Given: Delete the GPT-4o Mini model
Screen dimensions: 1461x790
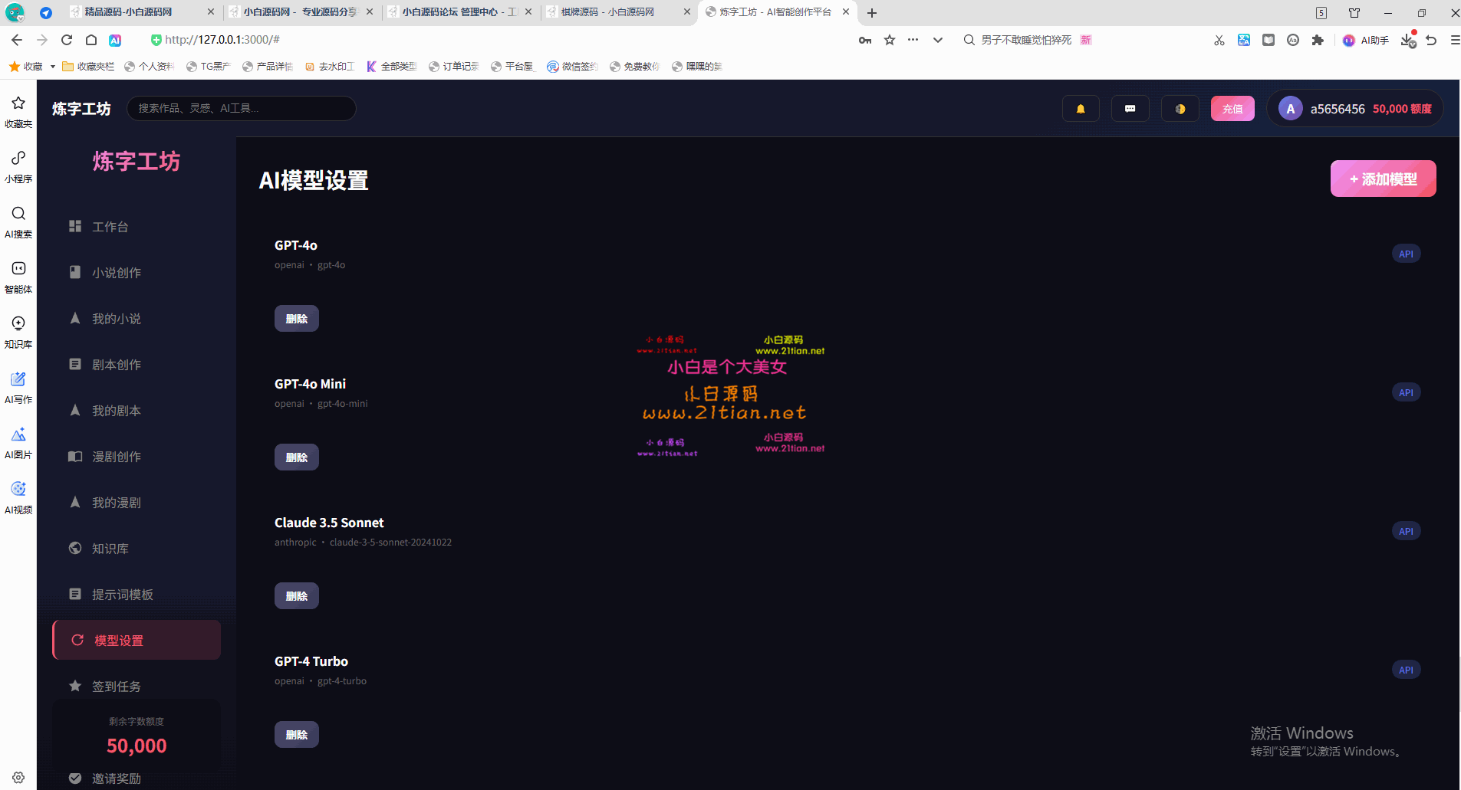Looking at the screenshot, I should [297, 457].
